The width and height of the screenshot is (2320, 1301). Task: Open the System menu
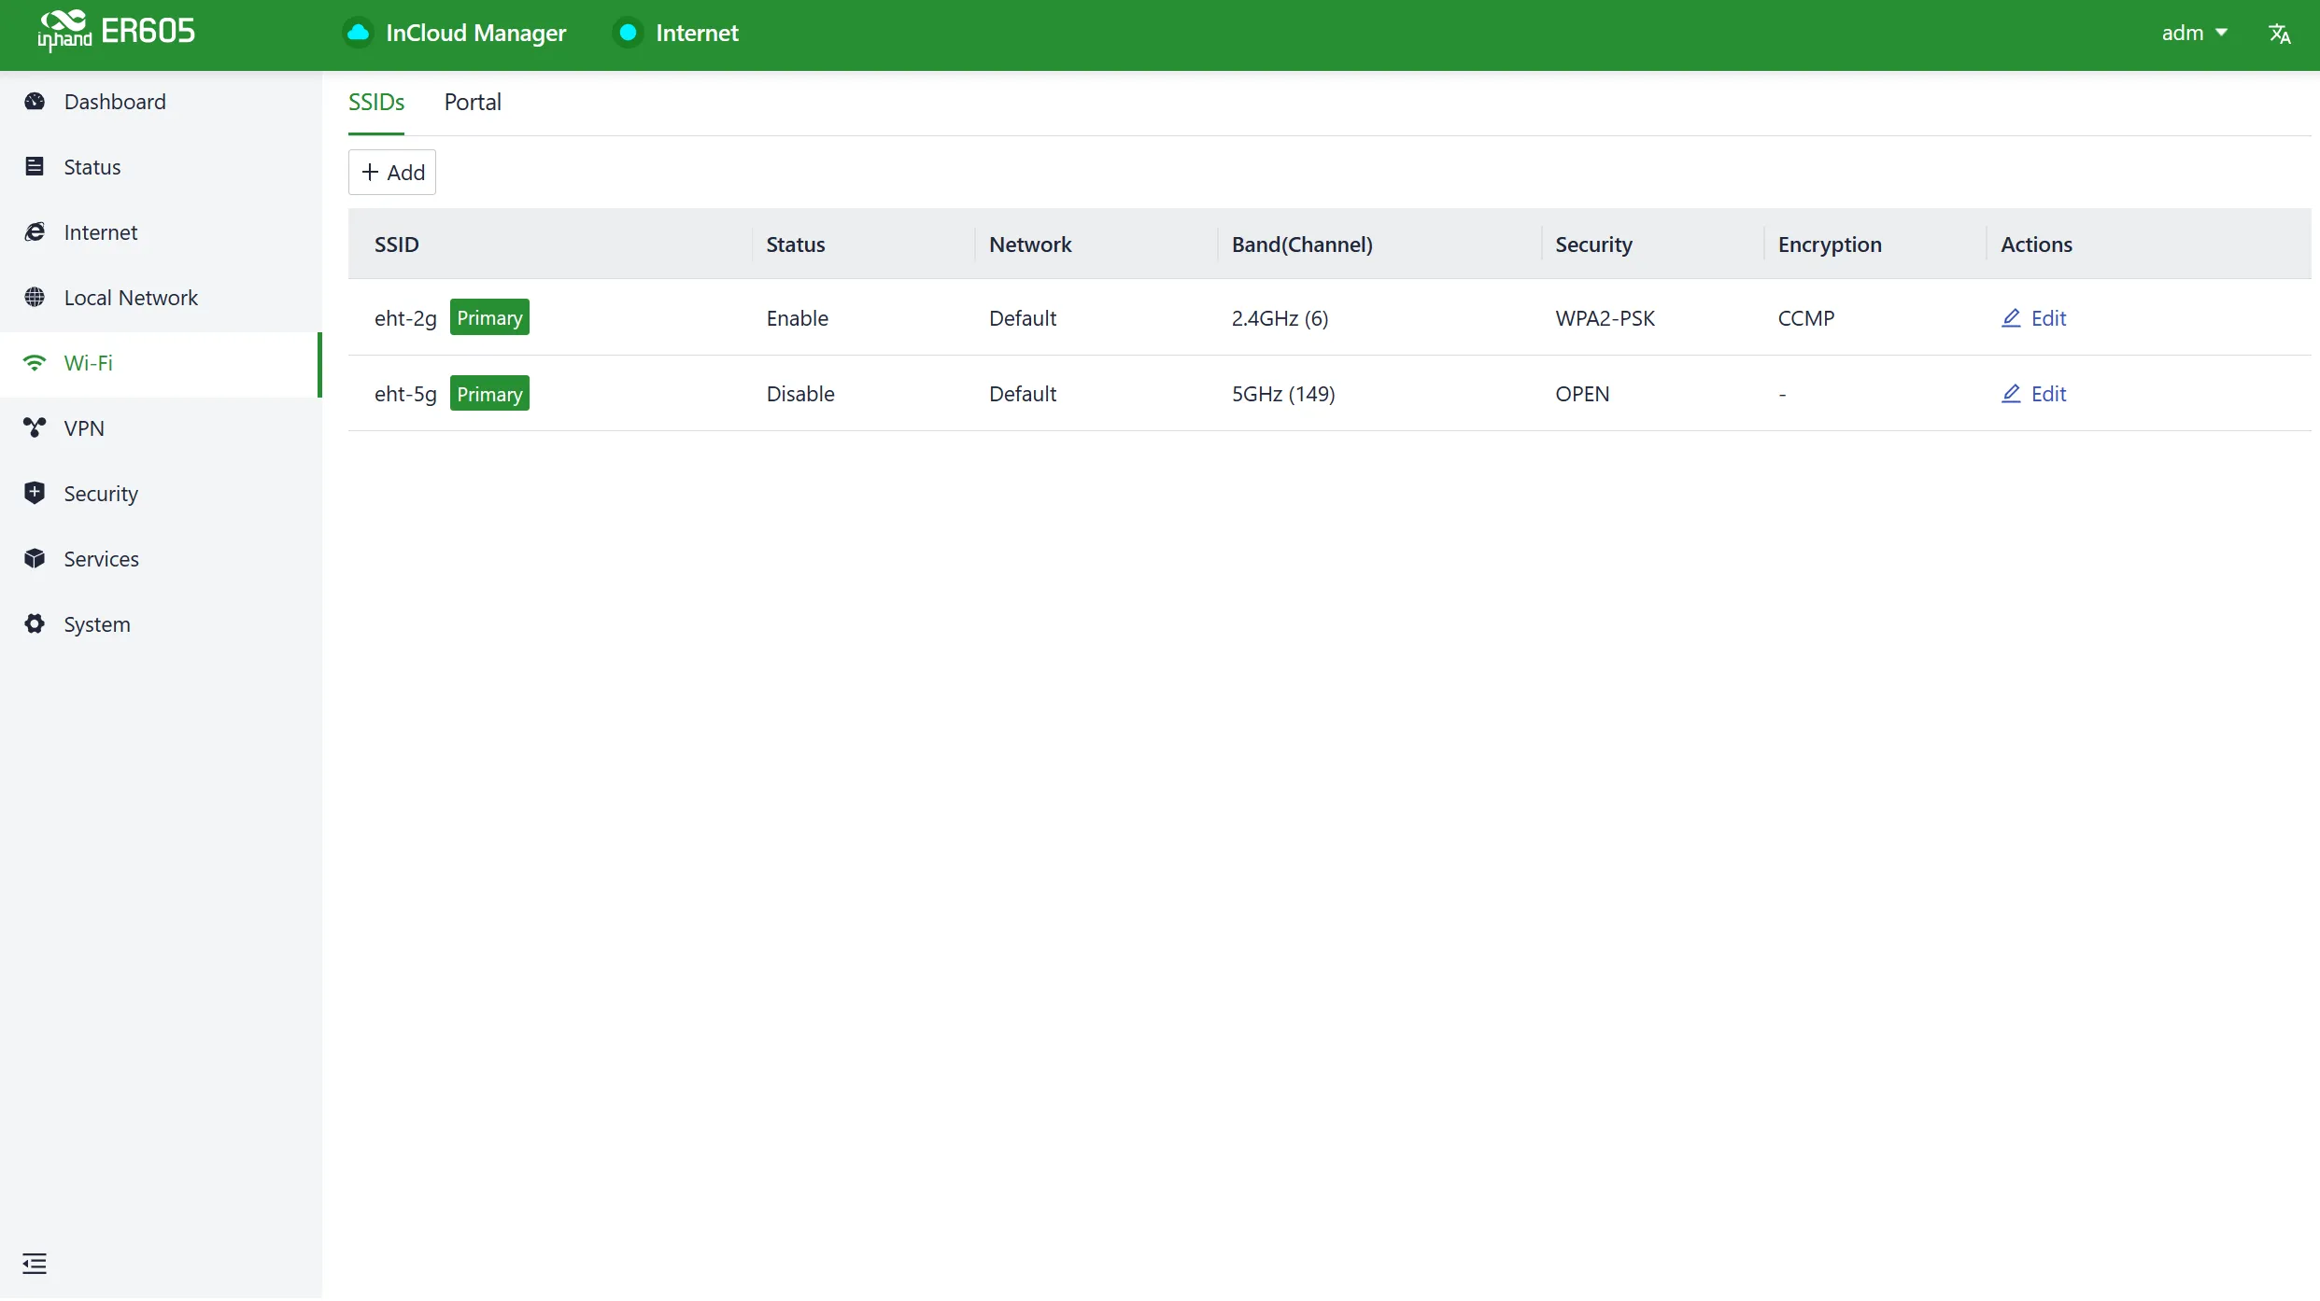[161, 624]
